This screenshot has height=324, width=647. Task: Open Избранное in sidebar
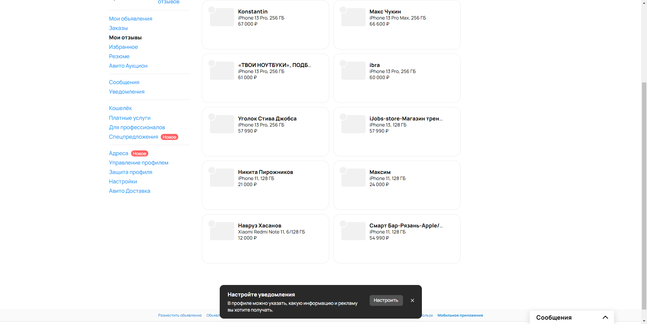pyautogui.click(x=123, y=47)
